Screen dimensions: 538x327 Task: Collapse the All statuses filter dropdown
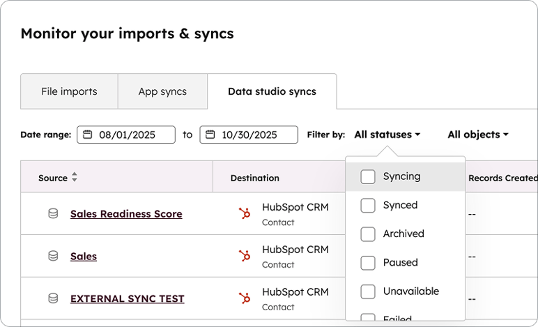click(387, 135)
